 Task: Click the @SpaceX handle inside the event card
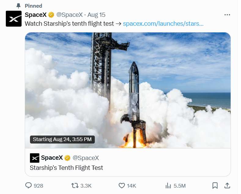[x=86, y=158]
